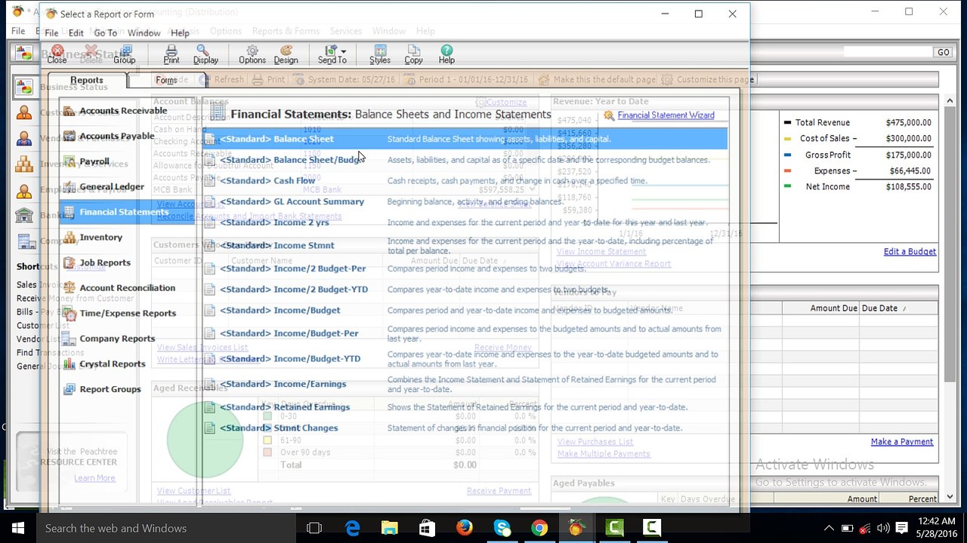Screen dimensions: 967x543
Task: Open the Skype taskbar icon
Action: click(x=502, y=528)
